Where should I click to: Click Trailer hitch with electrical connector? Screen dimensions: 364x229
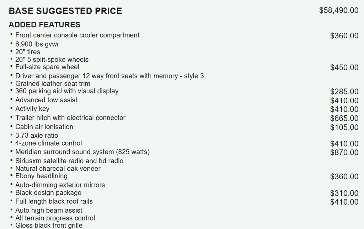pyautogui.click(x=70, y=118)
